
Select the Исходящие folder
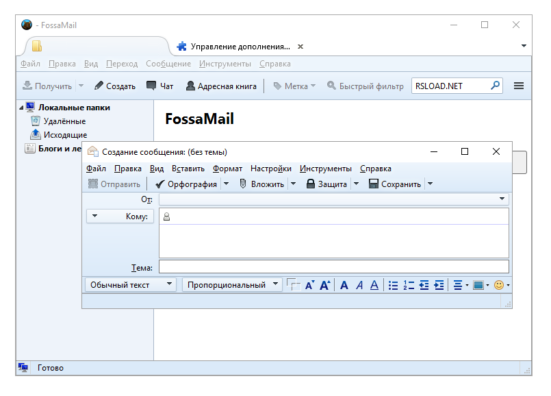pyautogui.click(x=65, y=135)
